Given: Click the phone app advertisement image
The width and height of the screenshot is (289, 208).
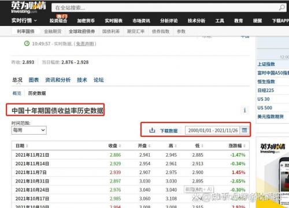Looking at the screenshot, I should click(x=273, y=173).
